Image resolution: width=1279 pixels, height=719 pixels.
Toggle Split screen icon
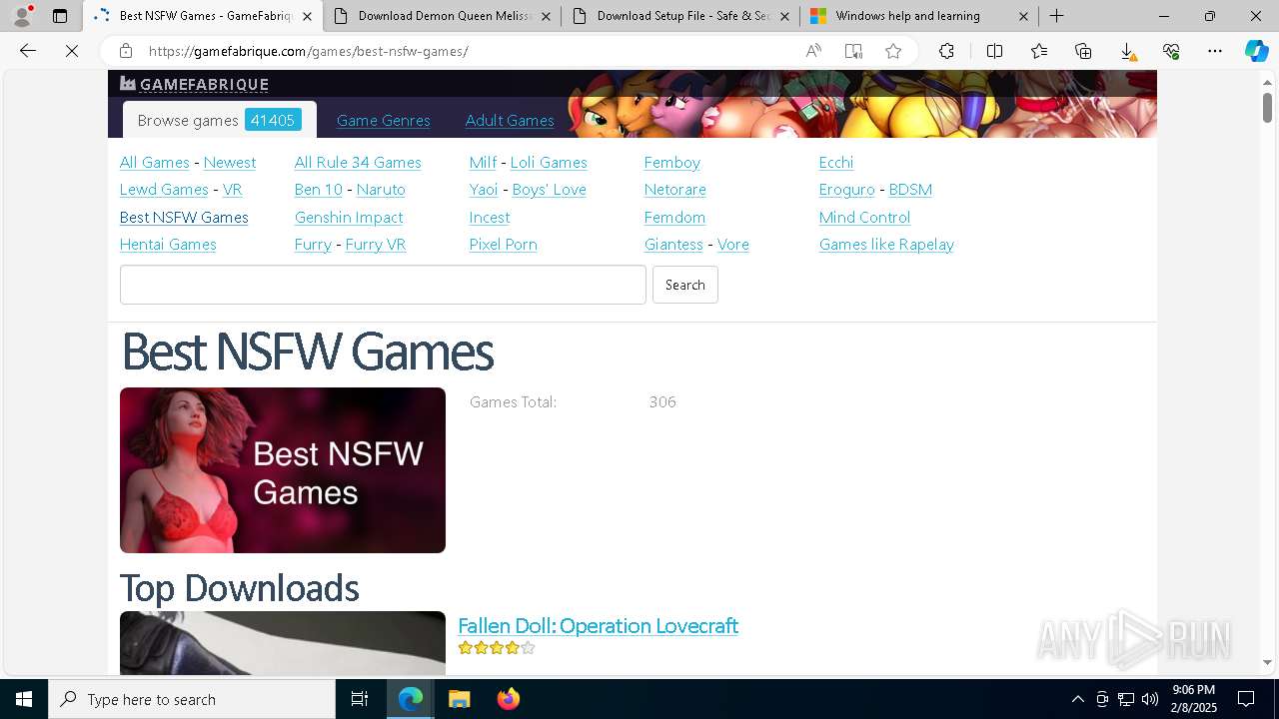994,51
